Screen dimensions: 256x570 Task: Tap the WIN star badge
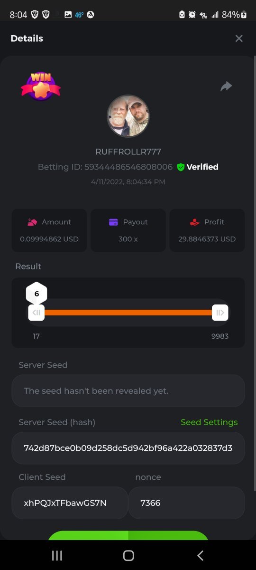click(x=41, y=86)
